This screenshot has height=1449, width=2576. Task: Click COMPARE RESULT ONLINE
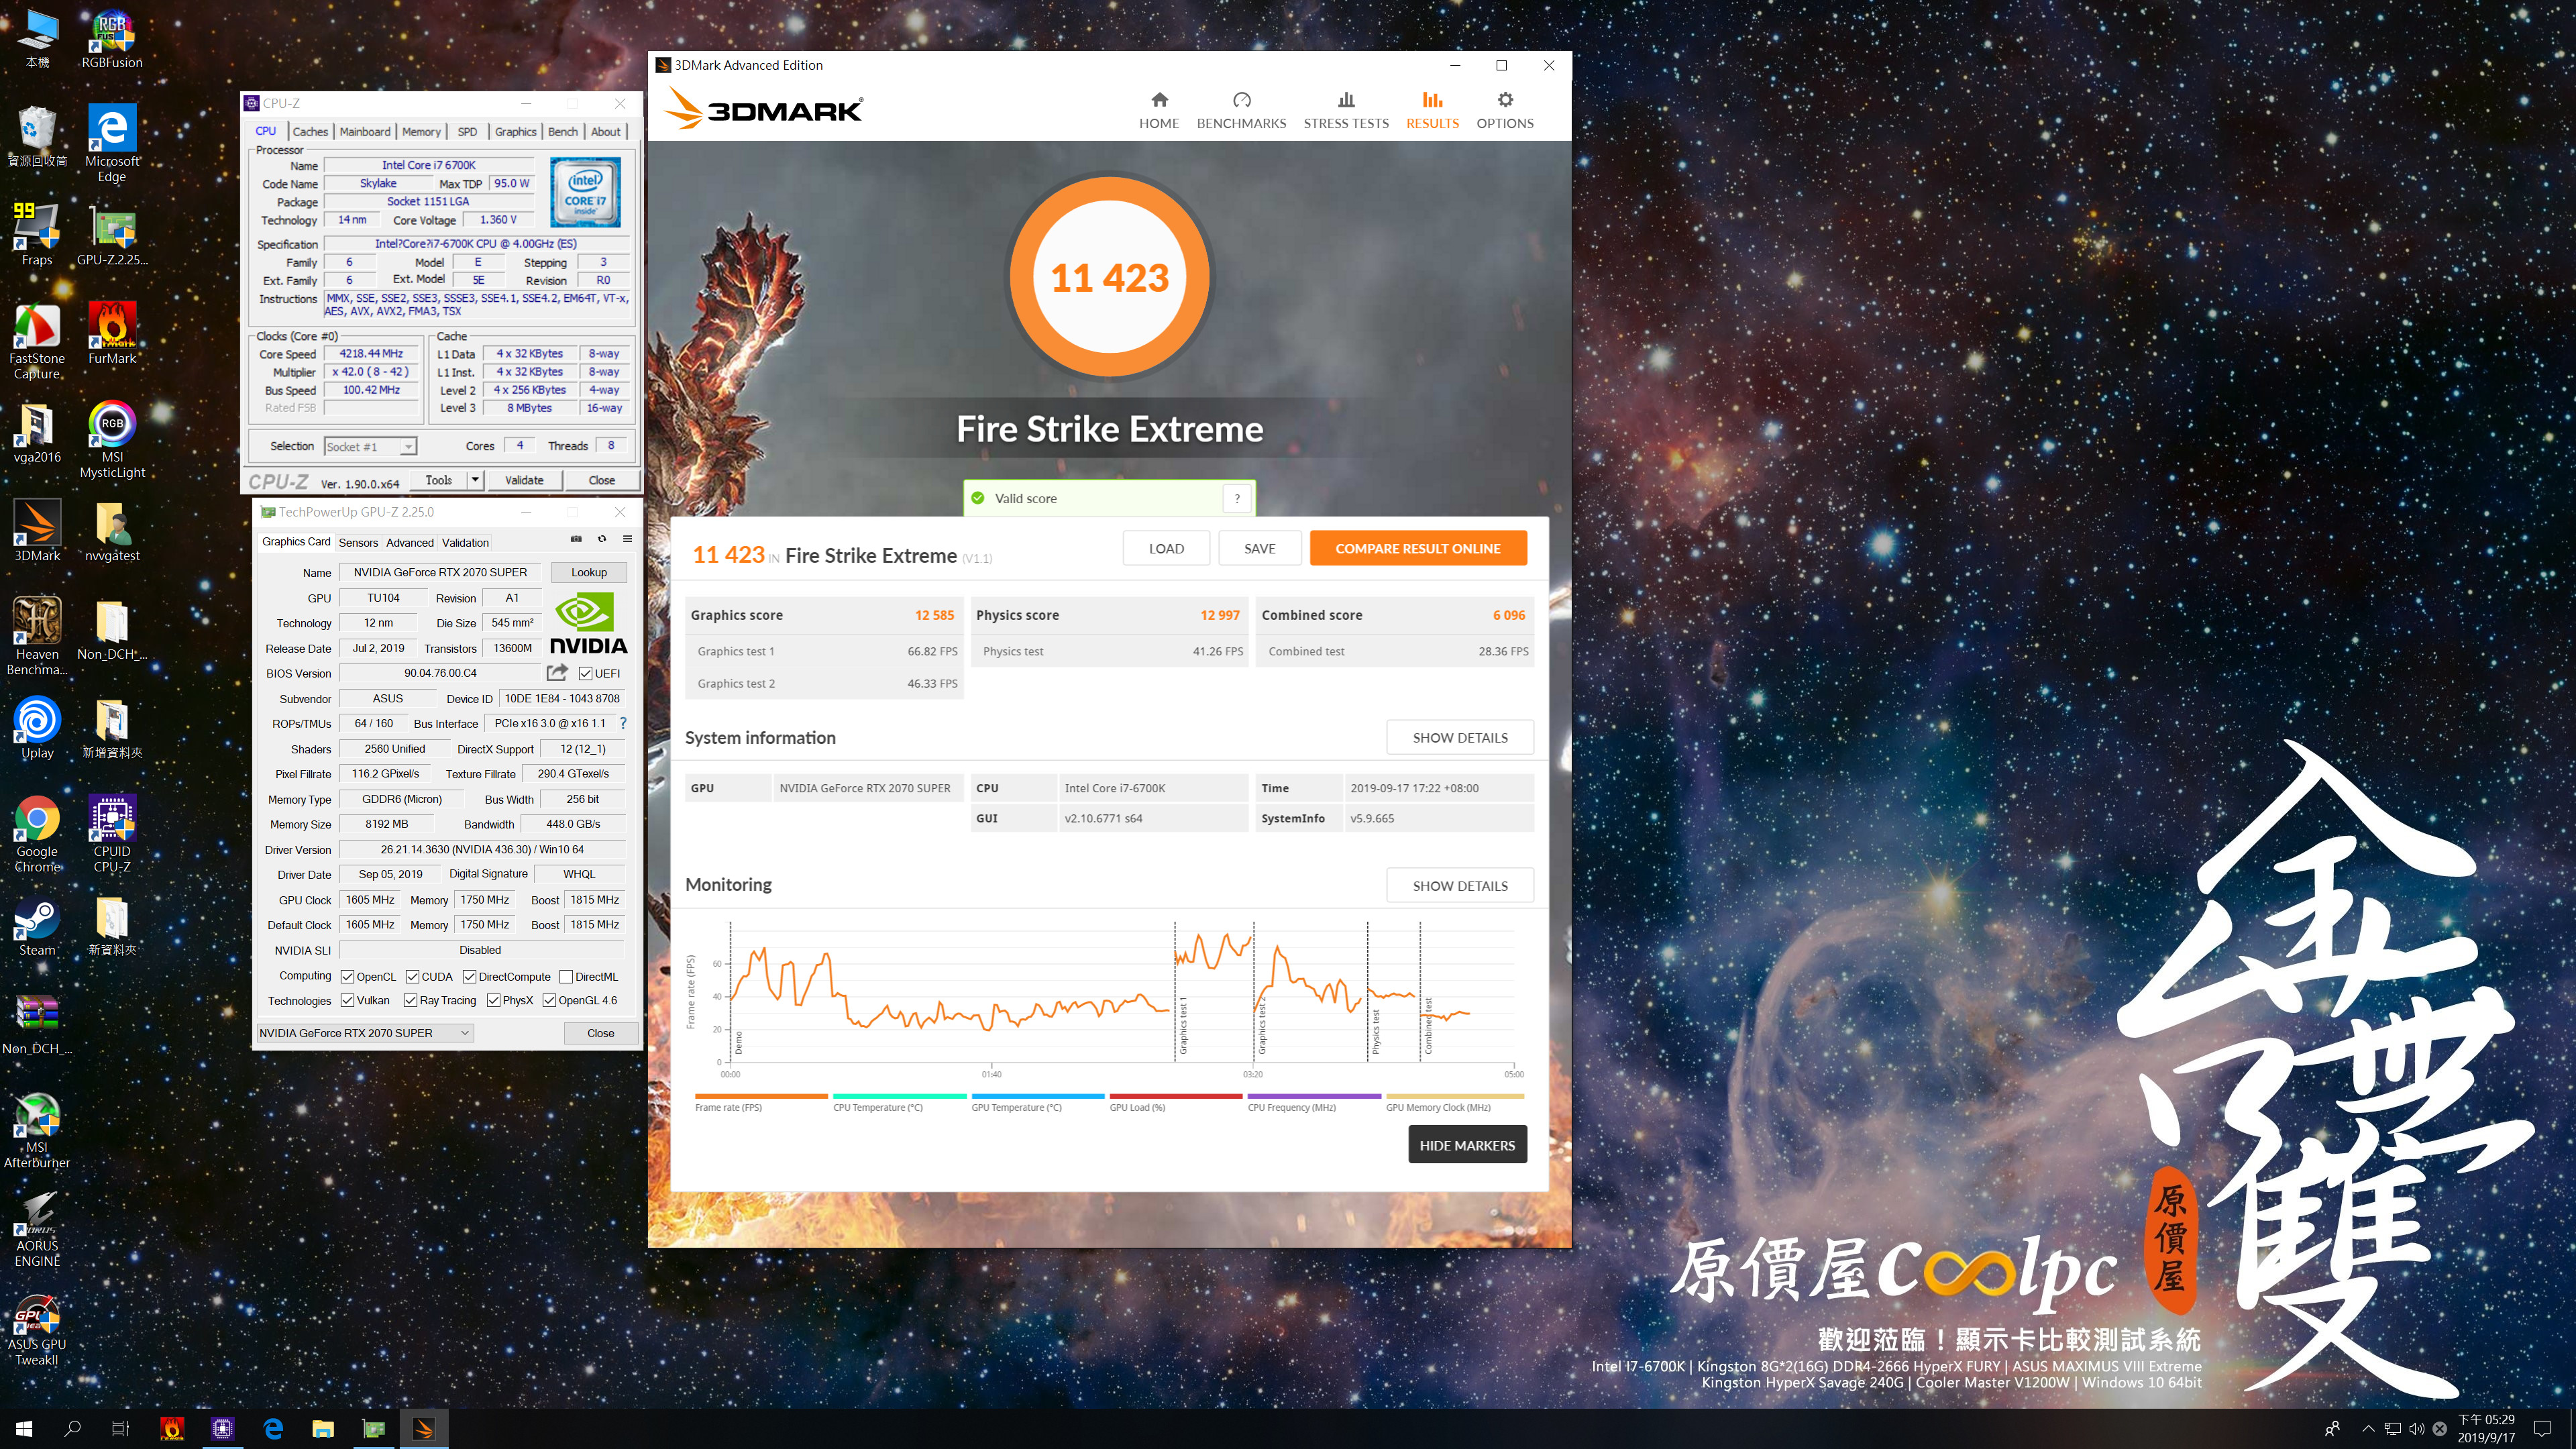(x=1417, y=548)
